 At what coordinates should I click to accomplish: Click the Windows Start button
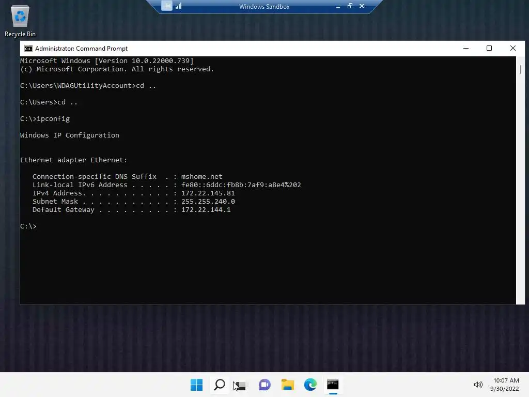click(x=196, y=385)
